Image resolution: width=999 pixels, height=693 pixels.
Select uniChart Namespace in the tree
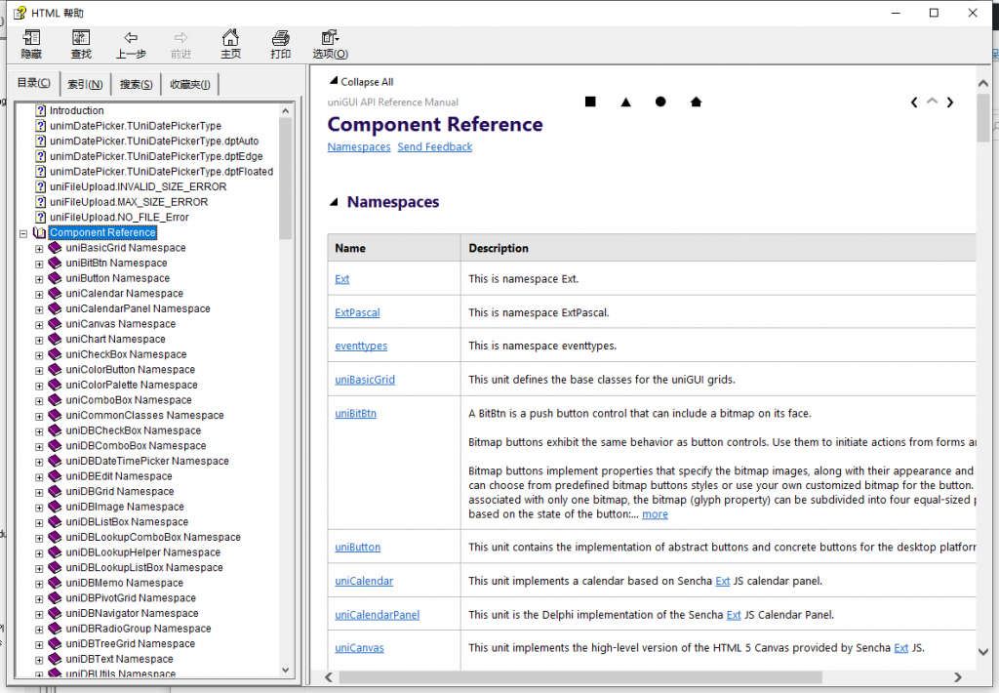(x=115, y=340)
